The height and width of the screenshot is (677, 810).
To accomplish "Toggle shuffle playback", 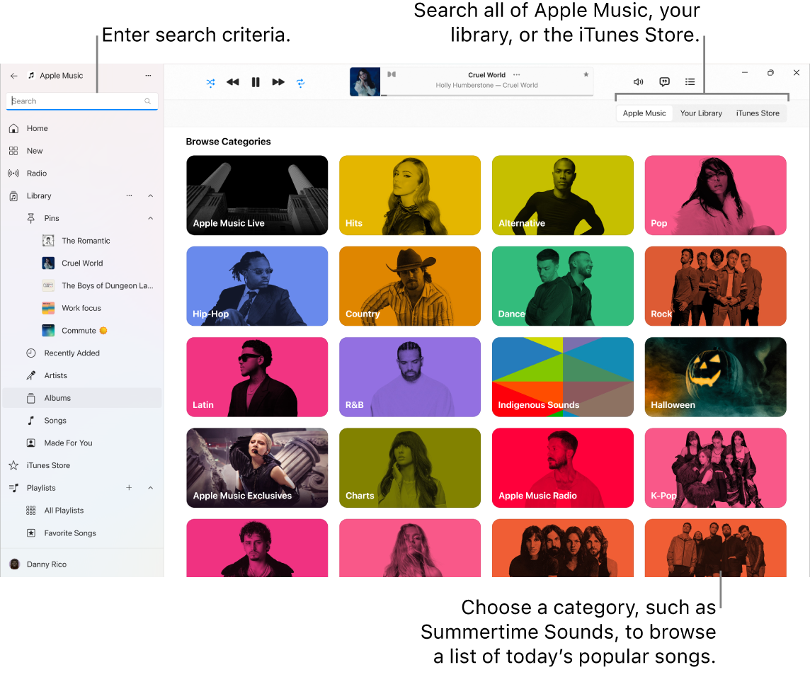I will click(210, 82).
